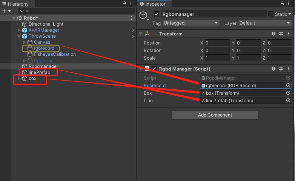Image resolution: width=295 pixels, height=181 pixels.
Task: Open Rgbd Manager presets icon
Action: click(281, 69)
